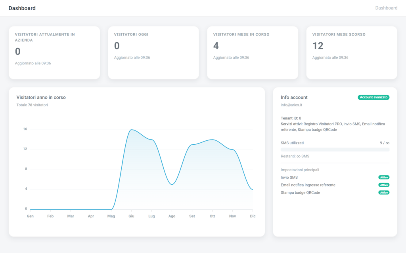Click the Dic label on the chart axis
This screenshot has height=253, width=406.
point(252,216)
